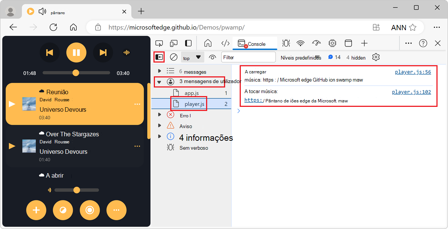Adjust the volume slider
This screenshot has height=229, width=448.
click(x=77, y=190)
